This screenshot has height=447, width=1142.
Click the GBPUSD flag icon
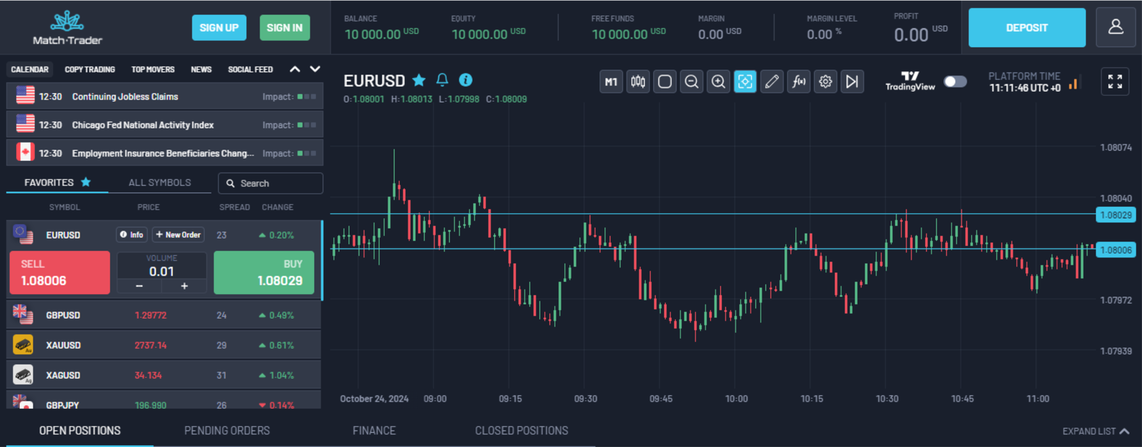[x=23, y=315]
